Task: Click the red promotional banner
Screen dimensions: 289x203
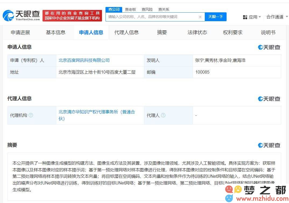Action: (x=72, y=16)
